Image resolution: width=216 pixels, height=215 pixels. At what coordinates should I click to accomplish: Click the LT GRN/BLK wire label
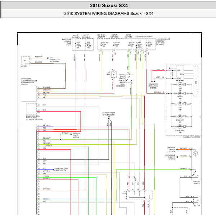47,146
